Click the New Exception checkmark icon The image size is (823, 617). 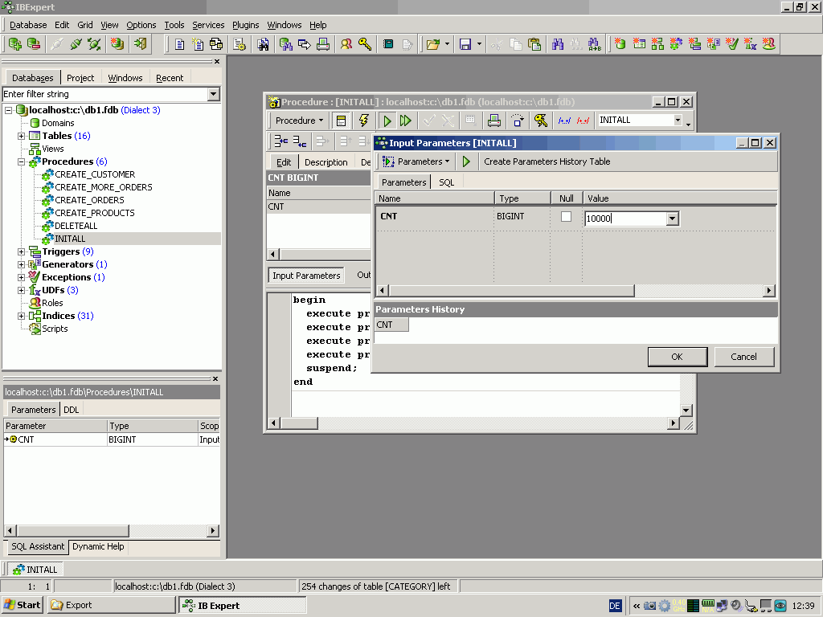[x=731, y=44]
